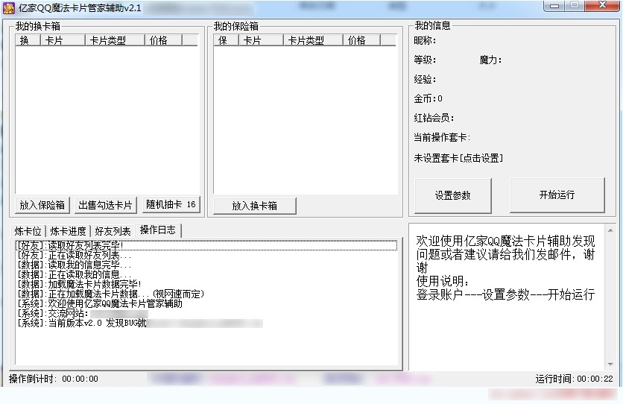Select log row 当前版本v2.0 发现BUG就
This screenshot has height=404, width=623.
coord(206,323)
